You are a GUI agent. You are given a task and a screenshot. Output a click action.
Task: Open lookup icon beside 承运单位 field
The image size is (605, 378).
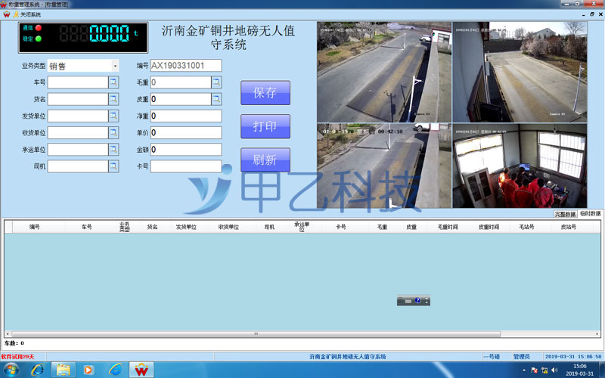point(113,149)
